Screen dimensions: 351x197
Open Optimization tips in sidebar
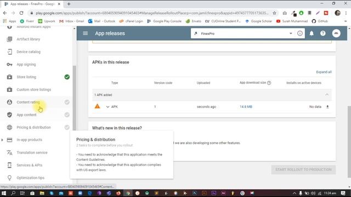31,177
